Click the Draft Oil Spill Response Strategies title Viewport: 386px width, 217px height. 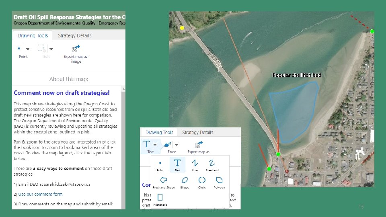coord(70,17)
